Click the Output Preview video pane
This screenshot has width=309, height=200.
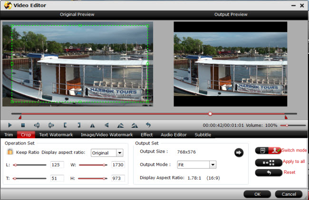pyautogui.click(x=231, y=64)
